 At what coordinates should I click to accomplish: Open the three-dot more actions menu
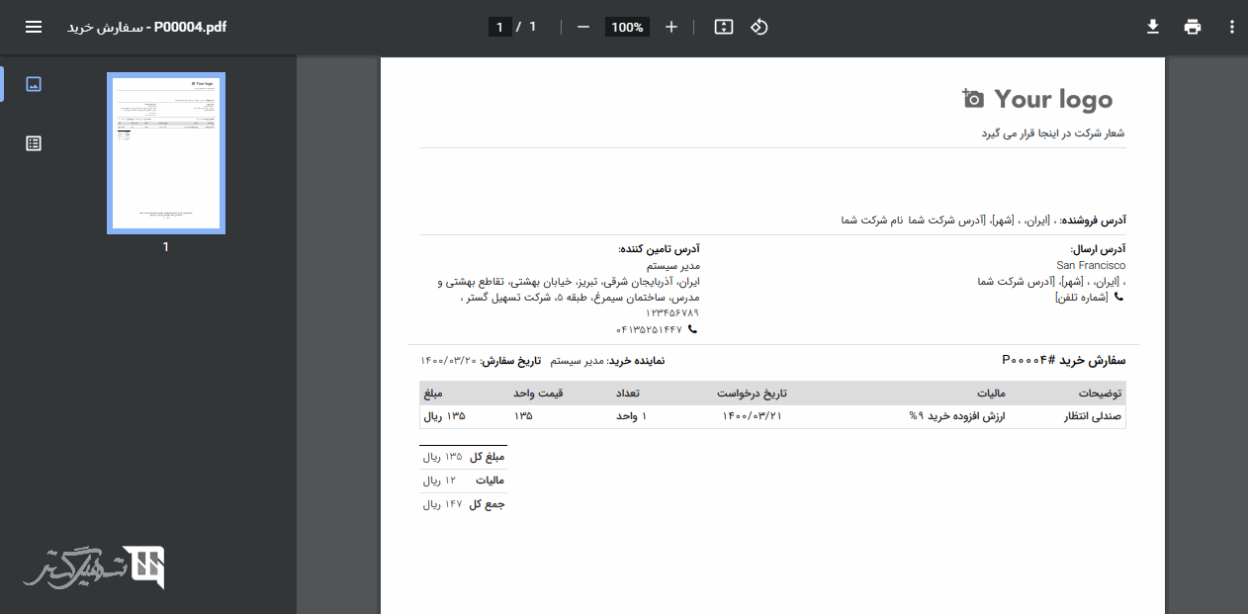[x=1231, y=27]
